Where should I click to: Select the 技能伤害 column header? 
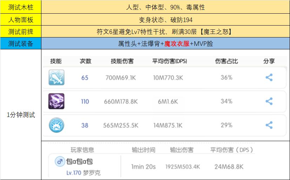[122, 61]
